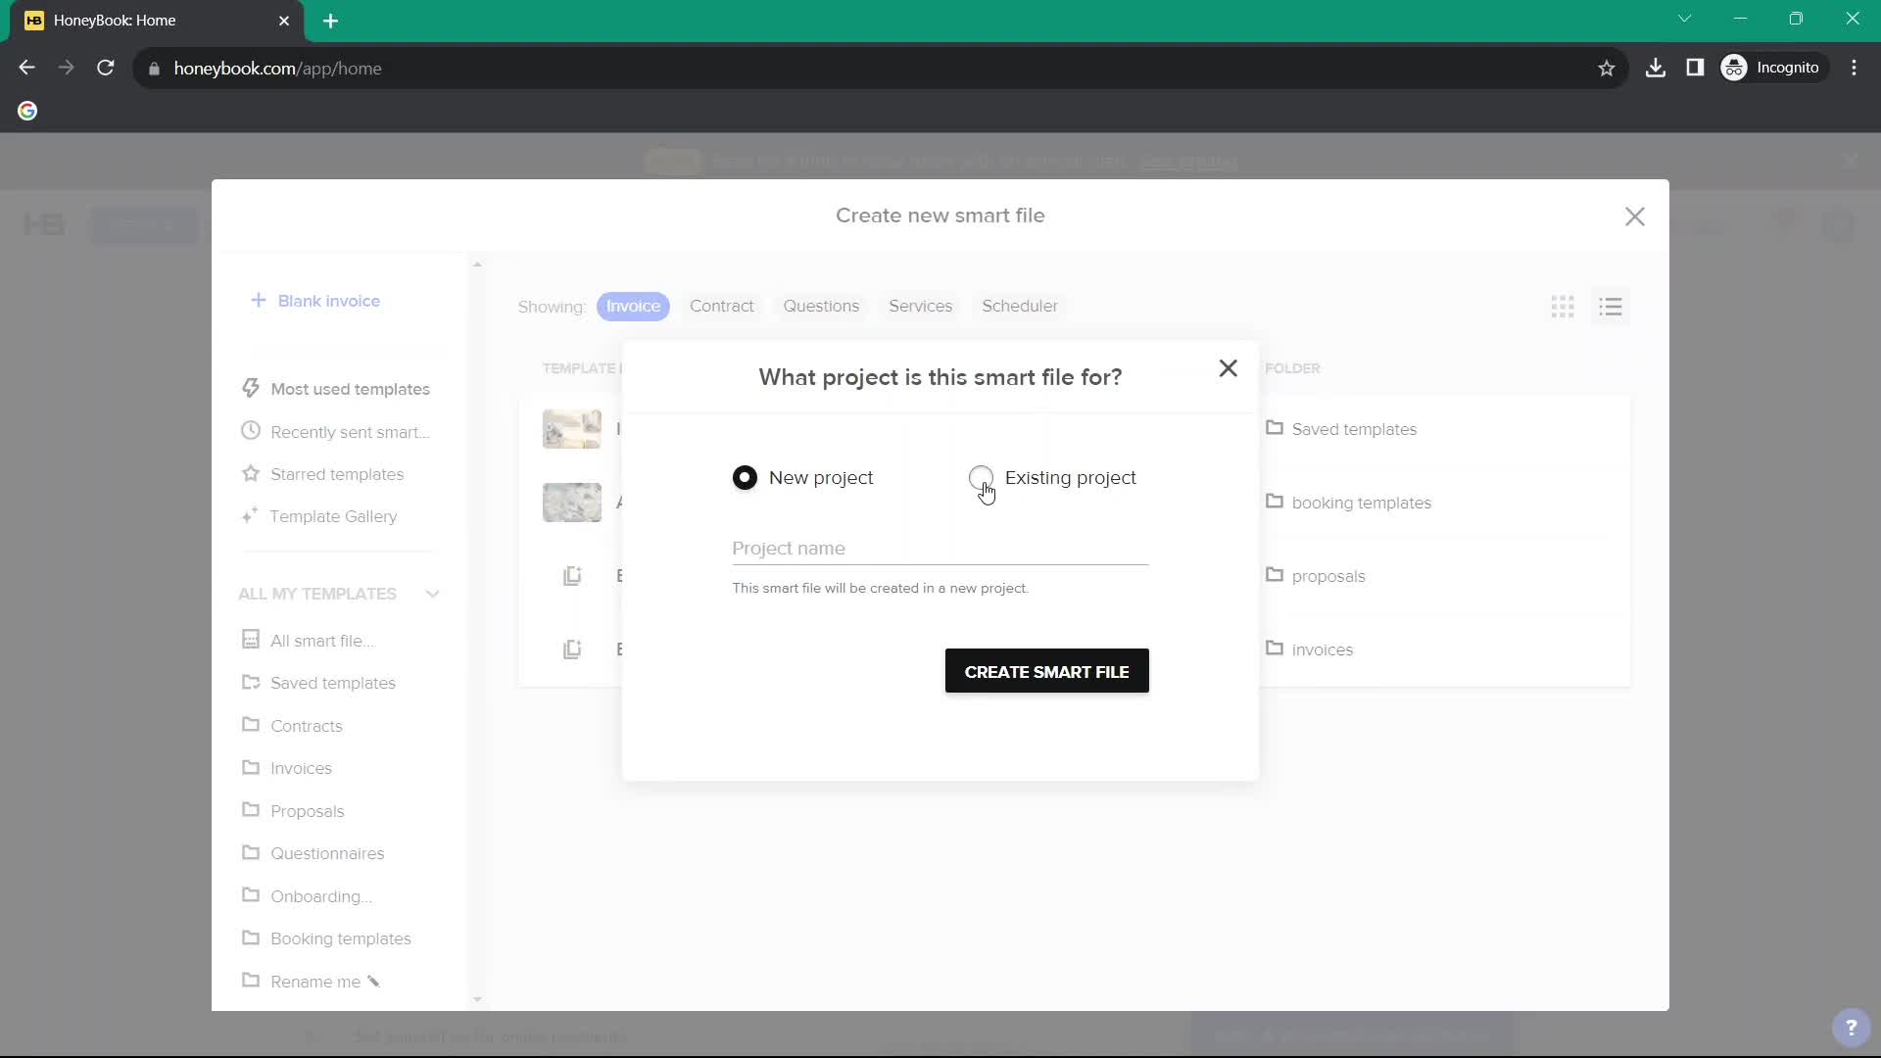Click the Recently sent smart files icon
The image size is (1881, 1058).
click(x=251, y=431)
